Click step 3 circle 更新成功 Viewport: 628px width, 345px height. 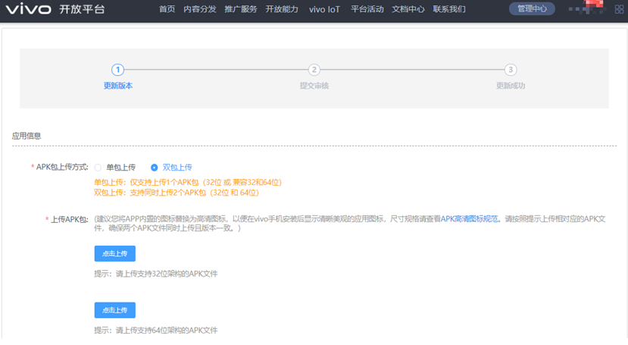point(511,70)
